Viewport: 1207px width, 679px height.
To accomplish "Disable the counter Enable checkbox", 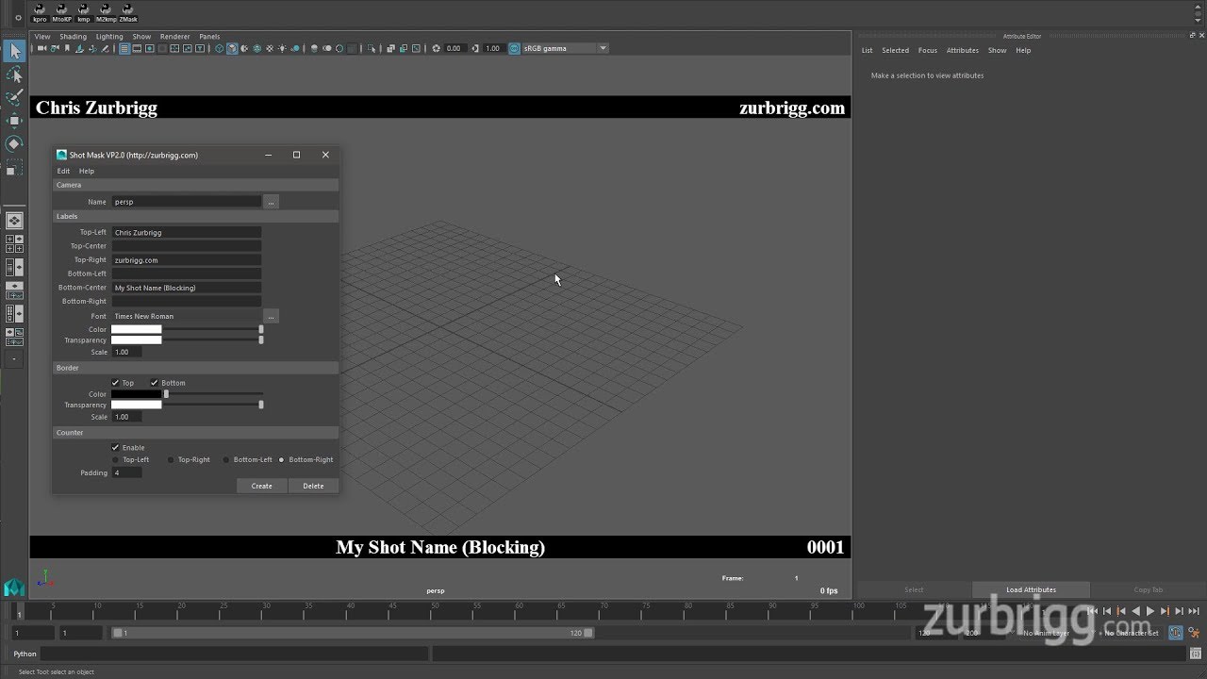I will point(115,447).
